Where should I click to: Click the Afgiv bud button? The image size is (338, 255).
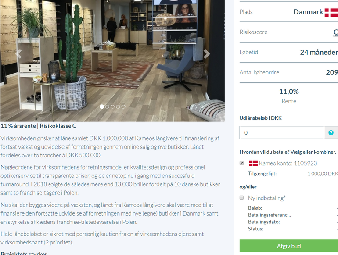pos(289,246)
